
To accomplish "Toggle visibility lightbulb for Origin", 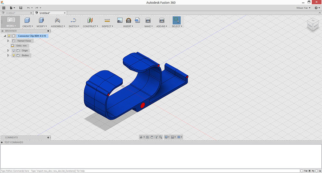I will click(x=14, y=51).
